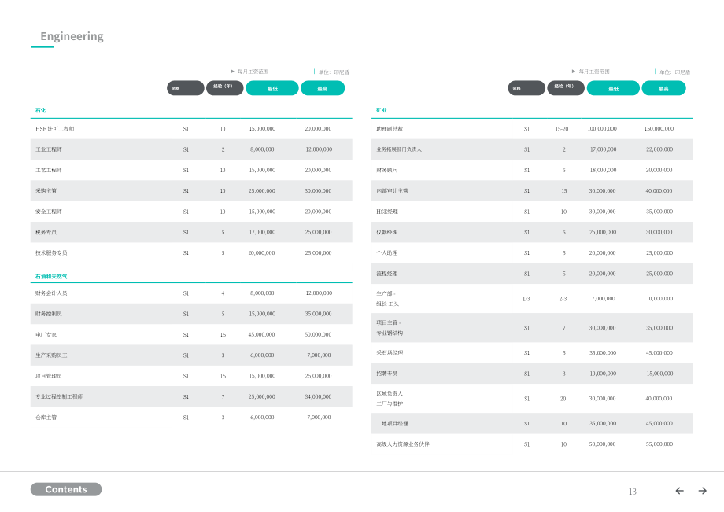Click the 最高 pill above the 石化 table

(x=323, y=88)
